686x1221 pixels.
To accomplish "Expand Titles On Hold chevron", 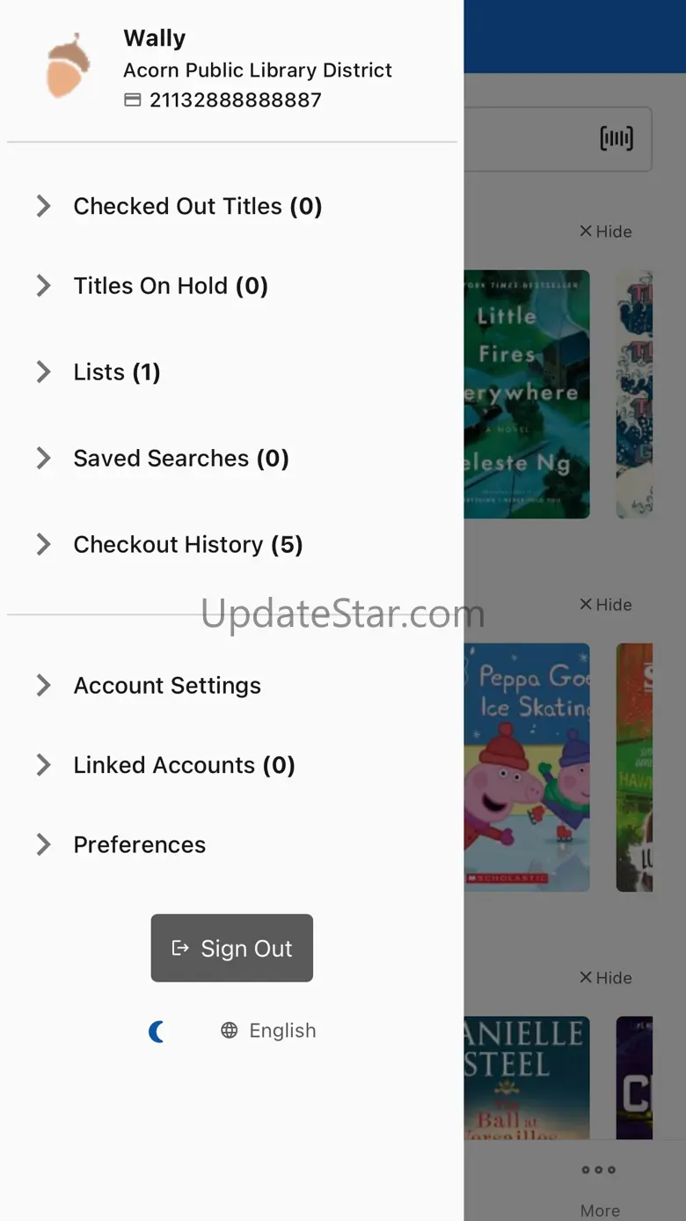I will [x=43, y=285].
